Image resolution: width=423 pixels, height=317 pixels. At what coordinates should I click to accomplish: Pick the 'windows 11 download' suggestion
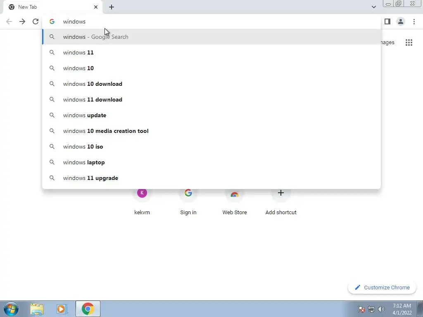point(211,99)
